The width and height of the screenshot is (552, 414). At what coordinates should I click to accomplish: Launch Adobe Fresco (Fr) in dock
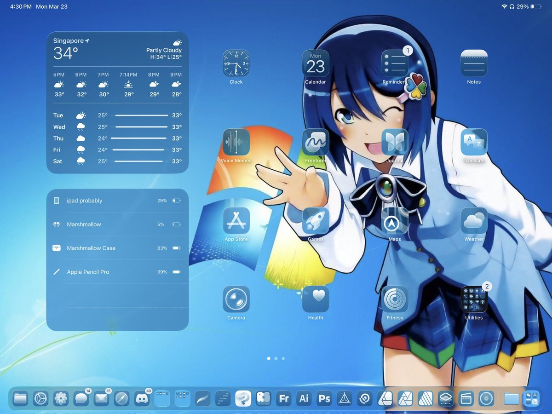284,398
